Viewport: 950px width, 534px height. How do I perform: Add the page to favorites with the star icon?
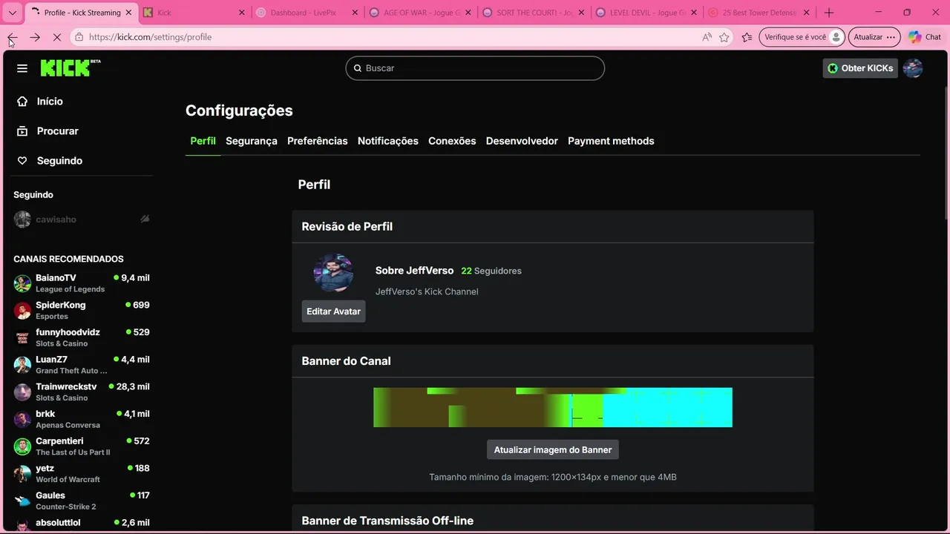(x=724, y=37)
